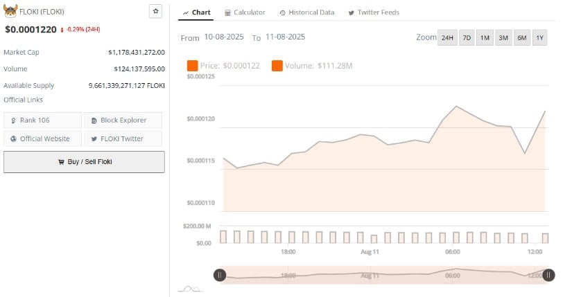This screenshot has width=572, height=297.
Task: Add FLOKI to favorites with star icon
Action: [x=156, y=11]
